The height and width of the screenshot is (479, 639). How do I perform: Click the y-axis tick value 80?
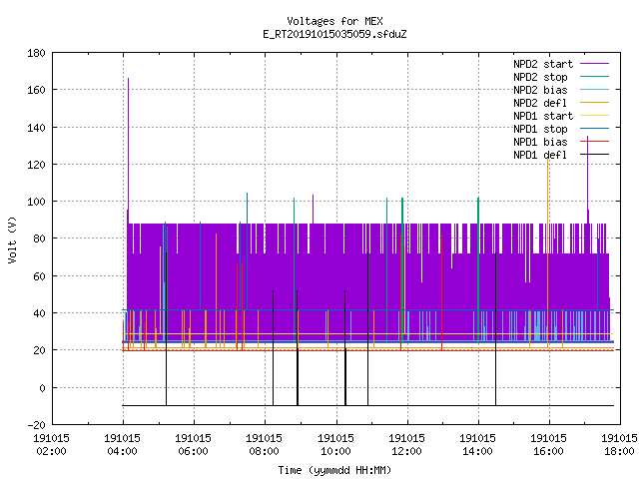pos(39,239)
